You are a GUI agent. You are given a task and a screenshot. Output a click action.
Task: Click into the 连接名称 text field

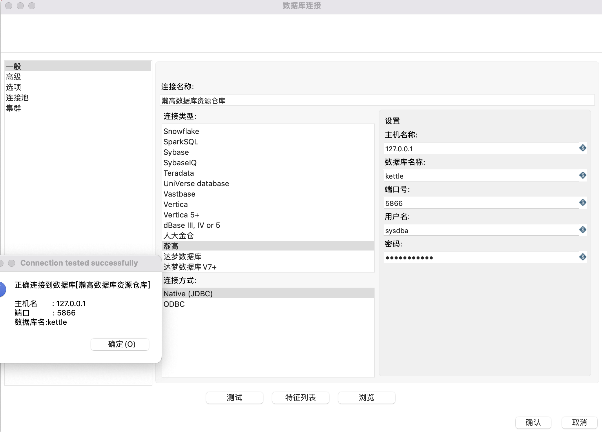pos(377,101)
